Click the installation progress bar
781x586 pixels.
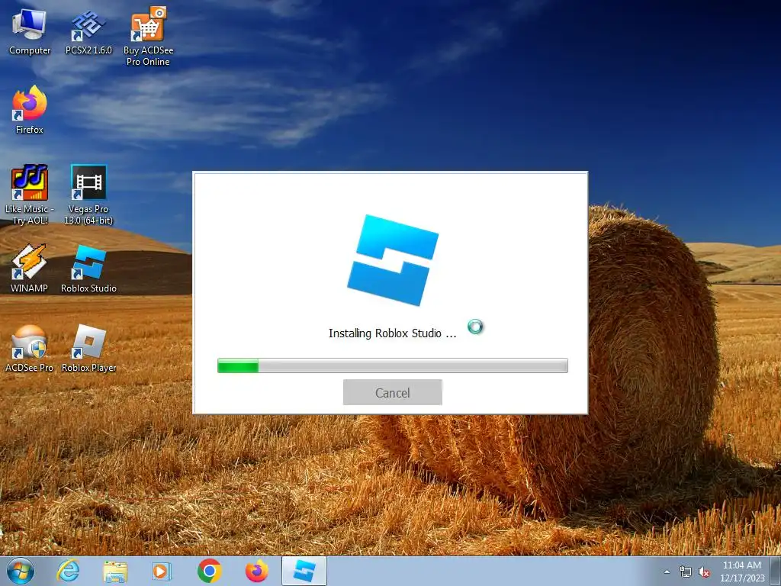pos(393,365)
